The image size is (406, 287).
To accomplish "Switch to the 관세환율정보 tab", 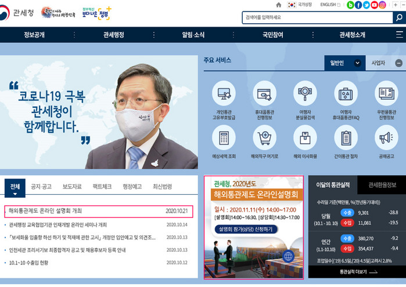I will point(381,185).
